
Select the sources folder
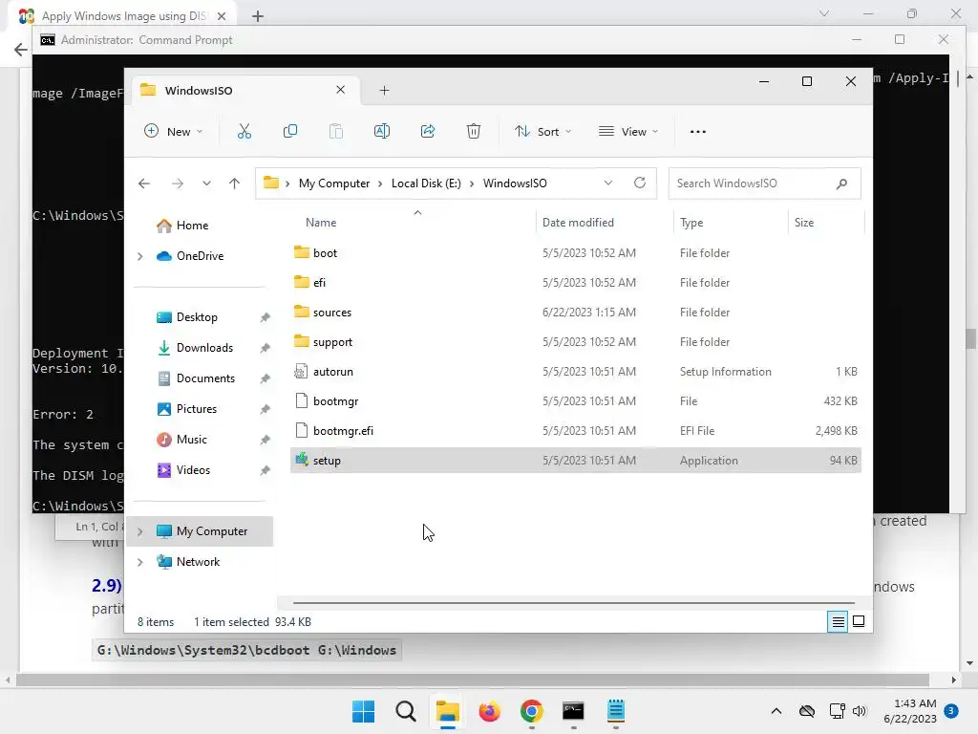tap(576, 313)
